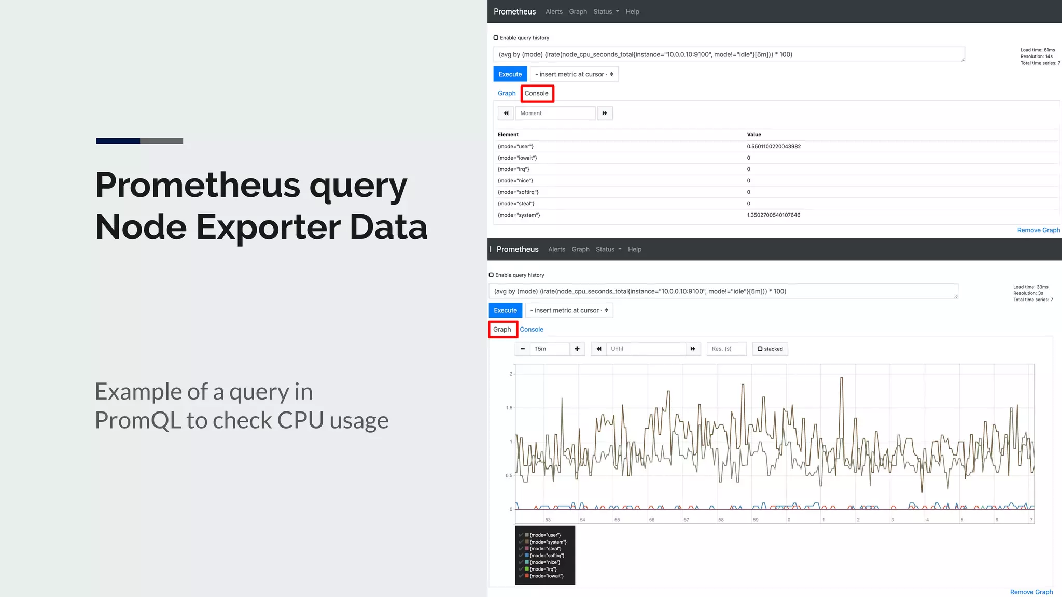Screen dimensions: 1062x597
Task: Click Execute in the Console-view panel
Action: (510, 74)
